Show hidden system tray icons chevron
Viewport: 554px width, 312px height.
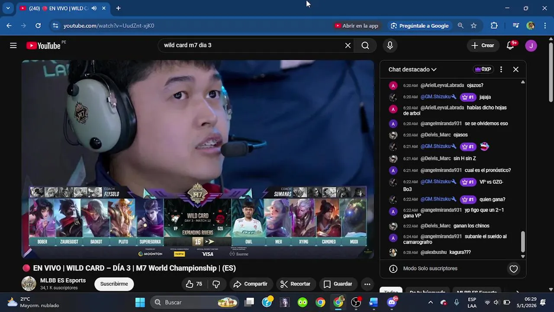[x=430, y=302]
